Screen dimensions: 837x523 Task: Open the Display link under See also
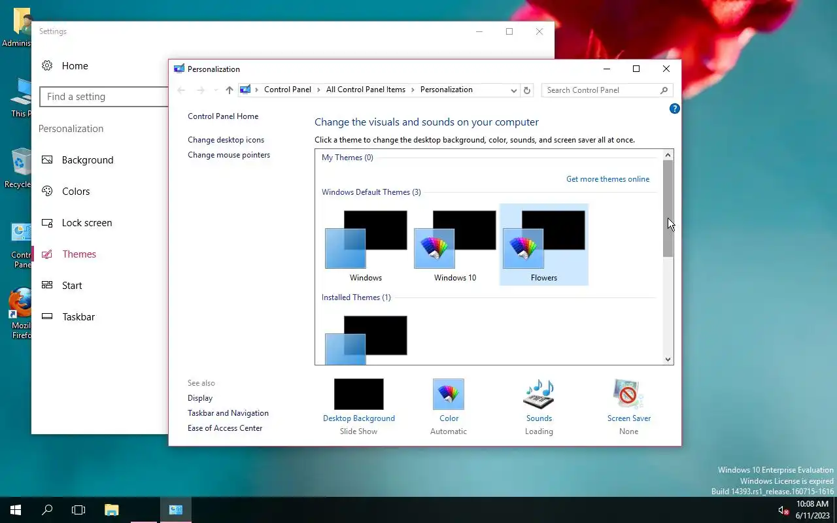(x=200, y=398)
